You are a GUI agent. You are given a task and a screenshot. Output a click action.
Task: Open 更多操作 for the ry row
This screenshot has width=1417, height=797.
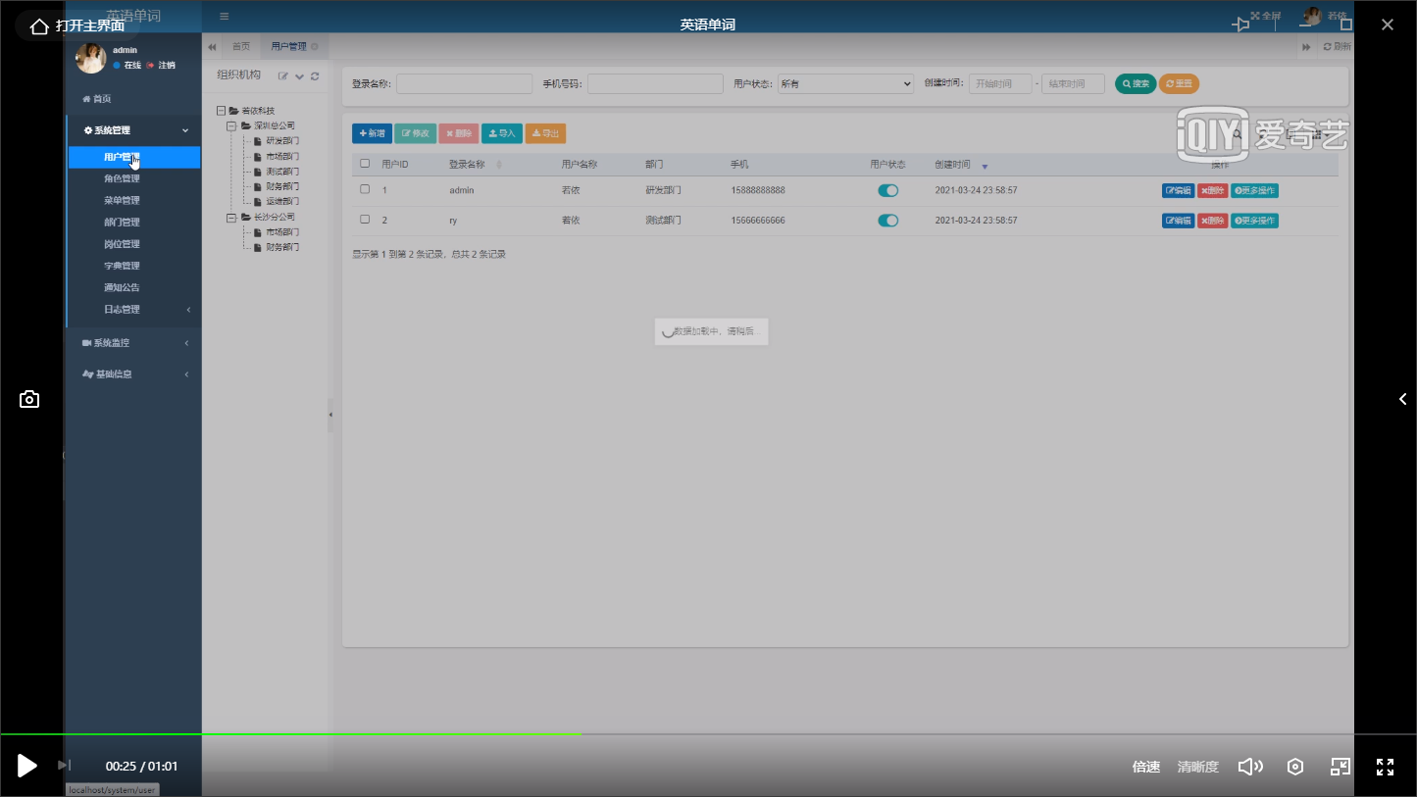click(x=1254, y=221)
